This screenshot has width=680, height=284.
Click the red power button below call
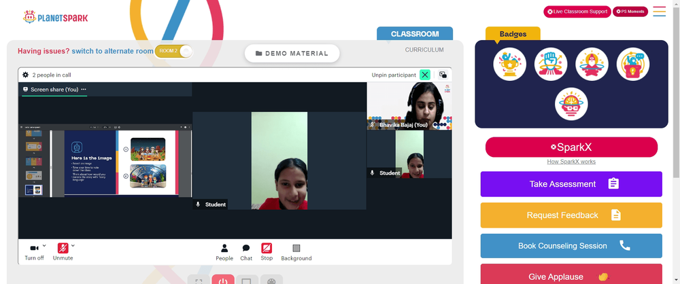tap(223, 280)
